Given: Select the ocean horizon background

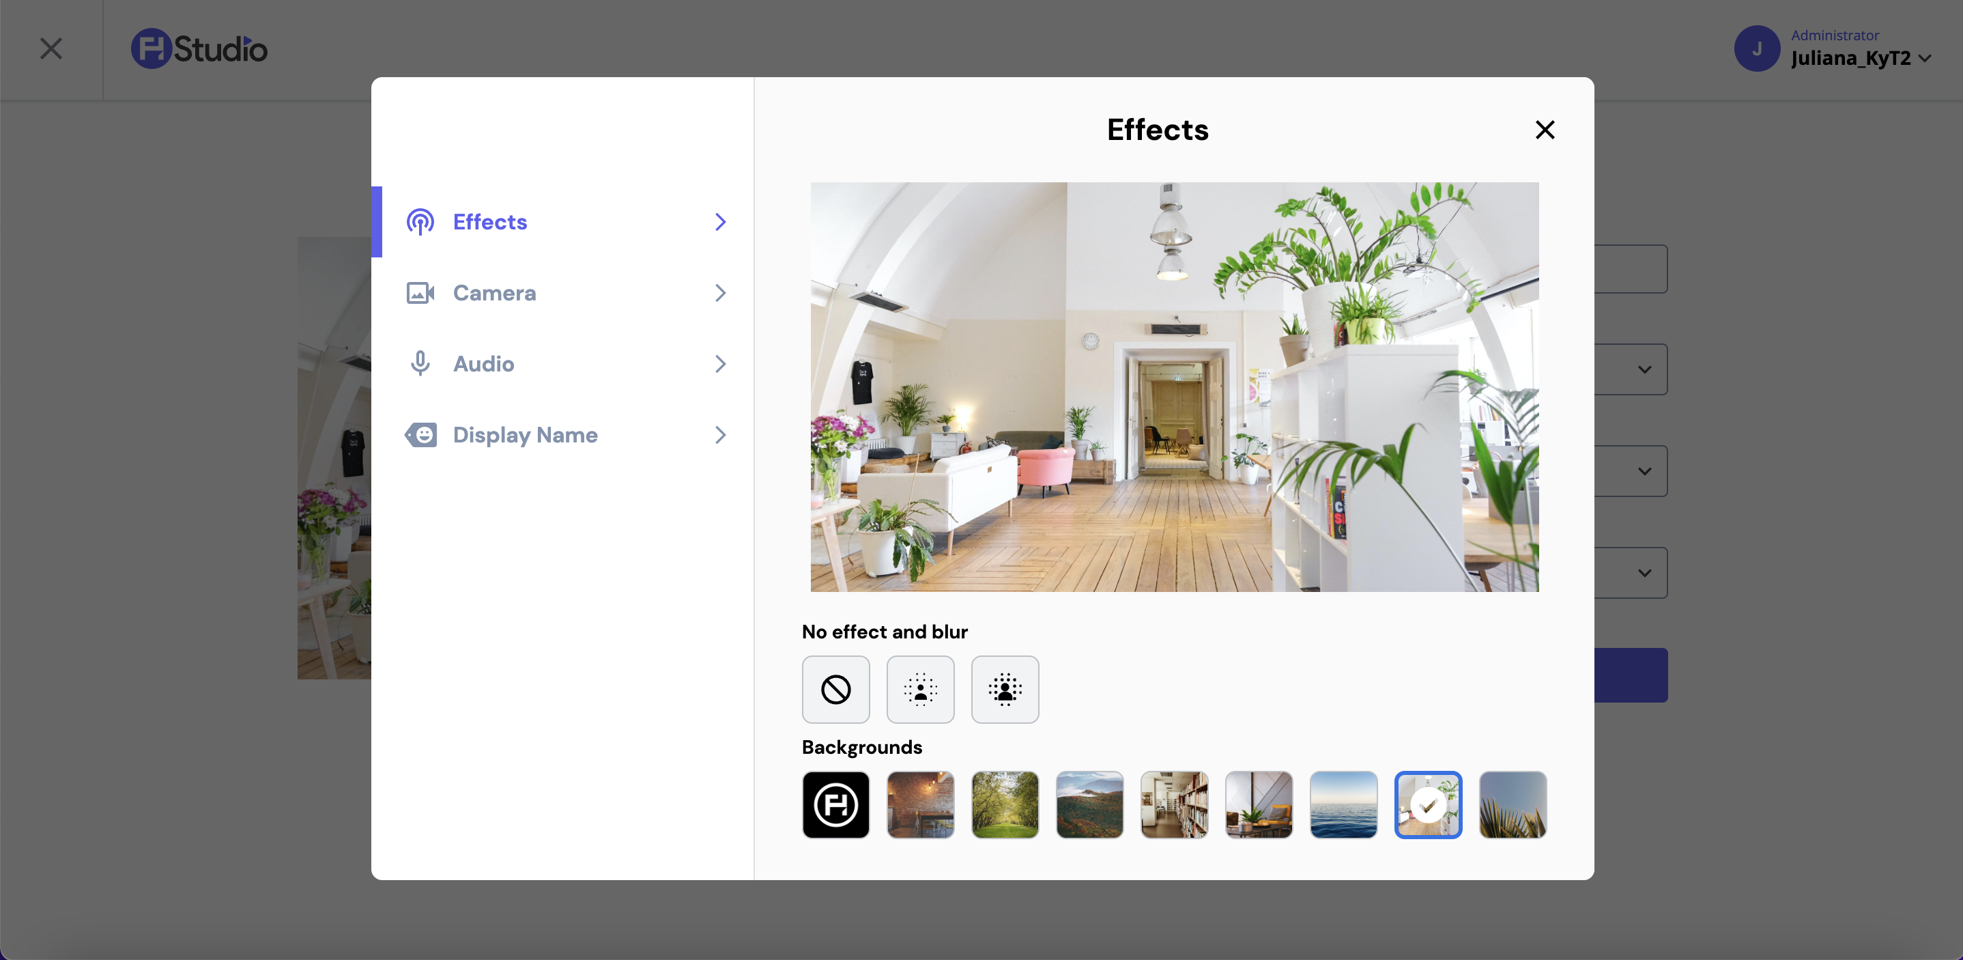Looking at the screenshot, I should (1343, 805).
